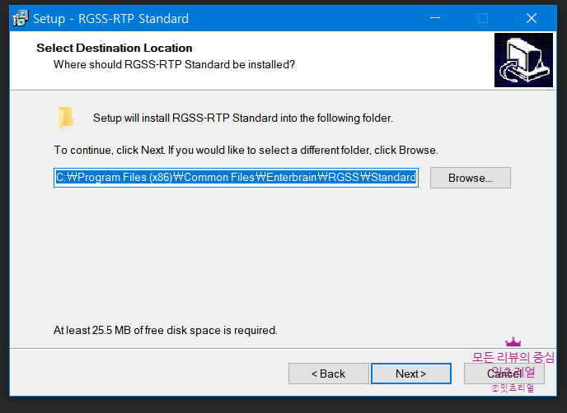This screenshot has height=413, width=567.
Task: Cancel the RGSS-RTP installation
Action: click(x=504, y=374)
